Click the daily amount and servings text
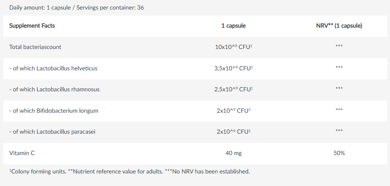Image resolution: width=390 pixels, height=186 pixels. click(76, 7)
